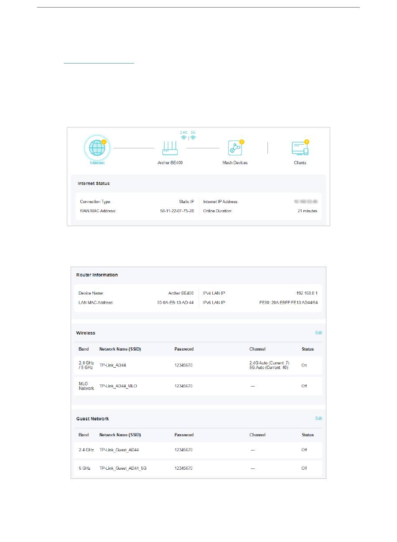The height and width of the screenshot is (542, 397).
Task: Click the Off status of TP-Link_AD44_MLO
Action: point(304,386)
